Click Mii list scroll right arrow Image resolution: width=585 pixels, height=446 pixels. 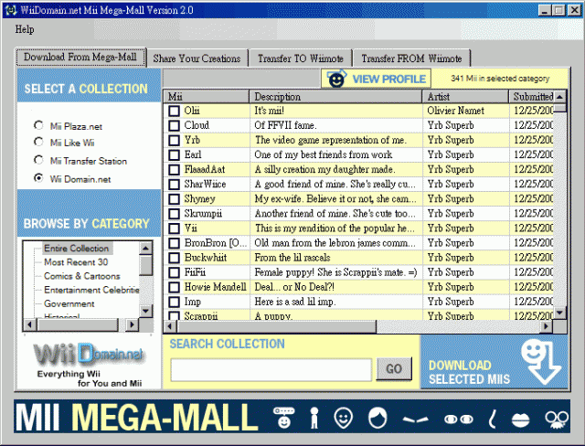pyautogui.click(x=547, y=326)
